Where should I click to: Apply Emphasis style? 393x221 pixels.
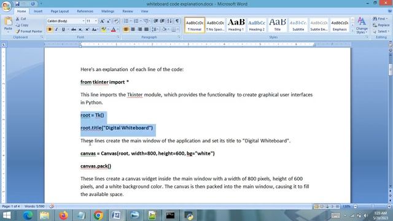340,25
